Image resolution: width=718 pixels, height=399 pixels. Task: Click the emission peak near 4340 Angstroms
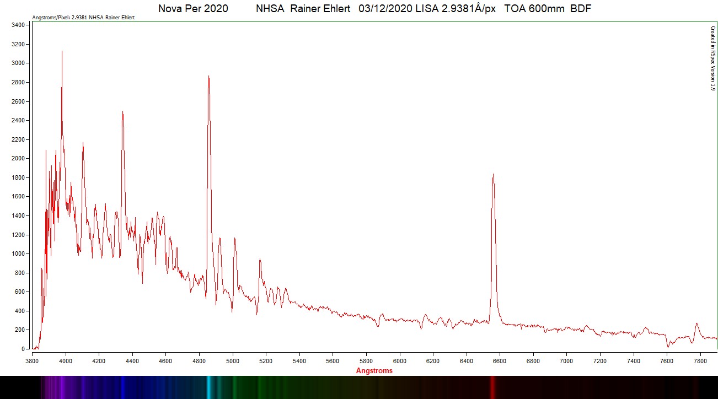click(122, 112)
